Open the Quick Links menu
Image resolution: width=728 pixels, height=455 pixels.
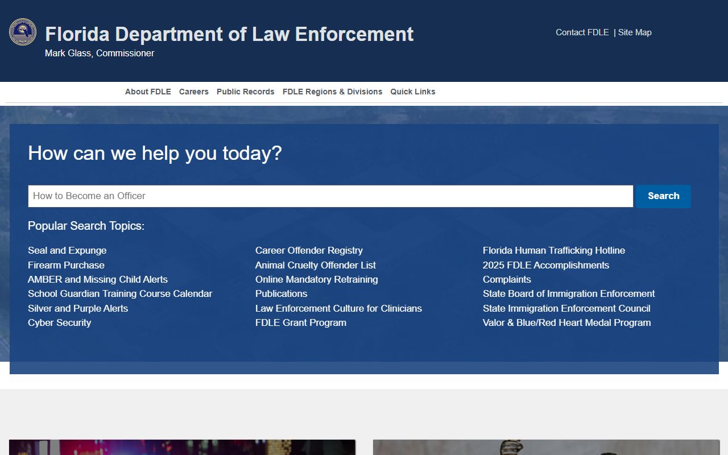pyautogui.click(x=412, y=92)
